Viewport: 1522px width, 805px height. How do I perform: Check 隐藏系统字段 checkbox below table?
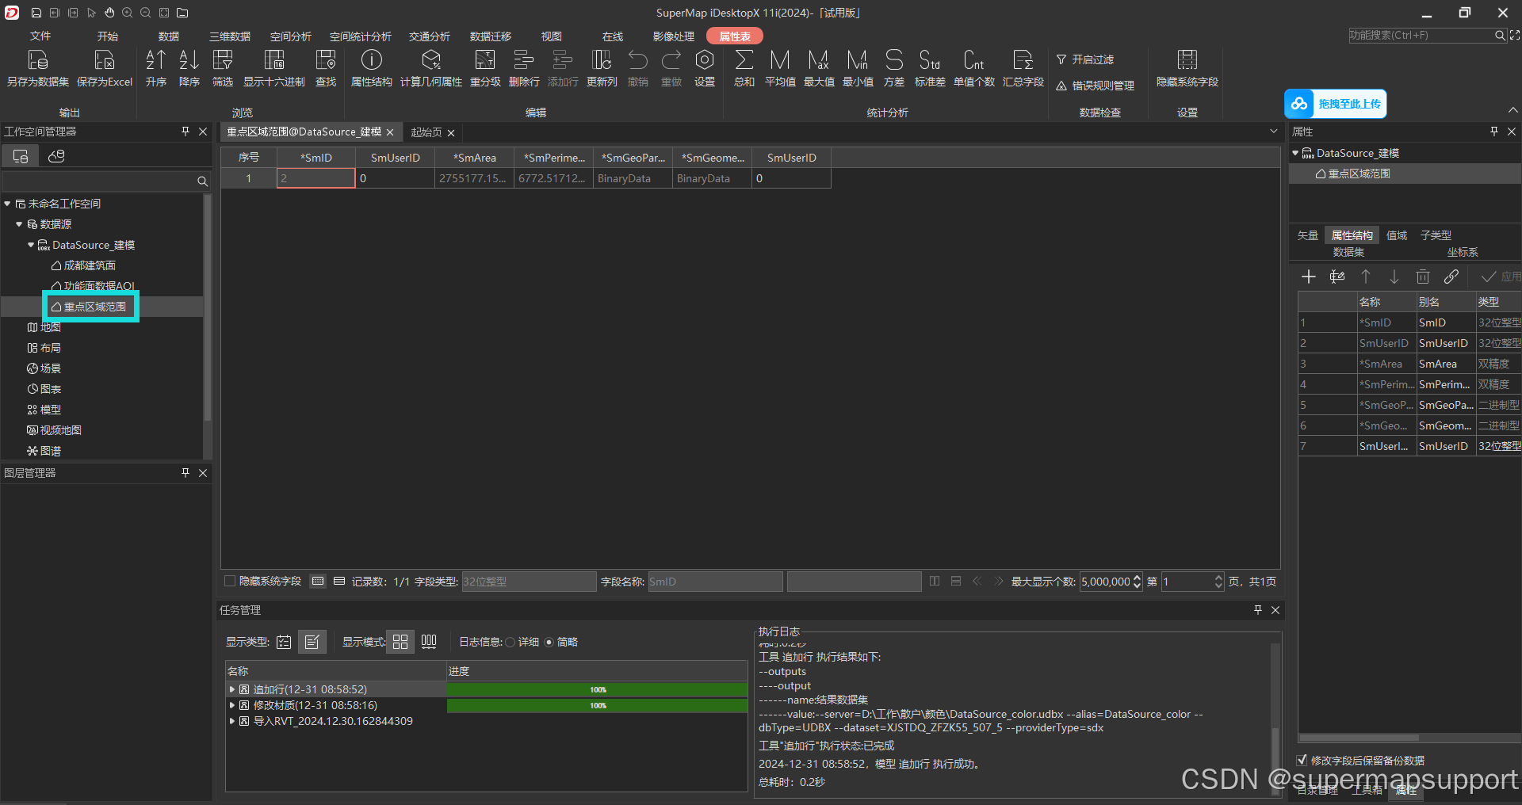click(x=230, y=582)
